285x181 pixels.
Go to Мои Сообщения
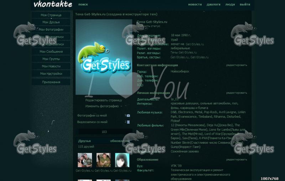coord(51,52)
